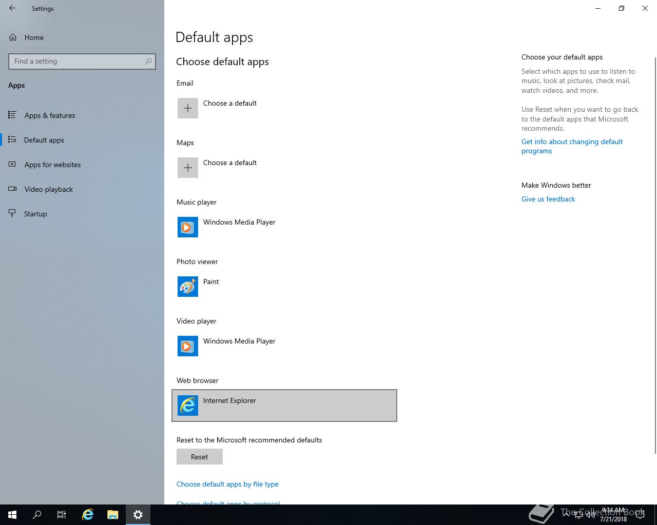The image size is (657, 525).
Task: Minimize the Settings window
Action: pos(598,8)
